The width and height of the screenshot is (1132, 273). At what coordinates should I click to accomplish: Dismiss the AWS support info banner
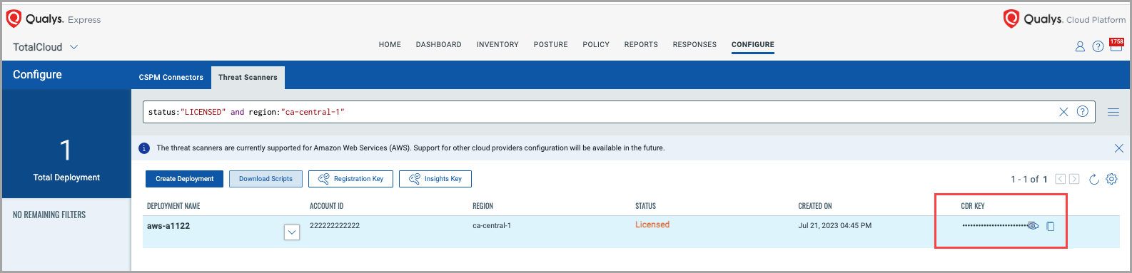(x=1118, y=148)
